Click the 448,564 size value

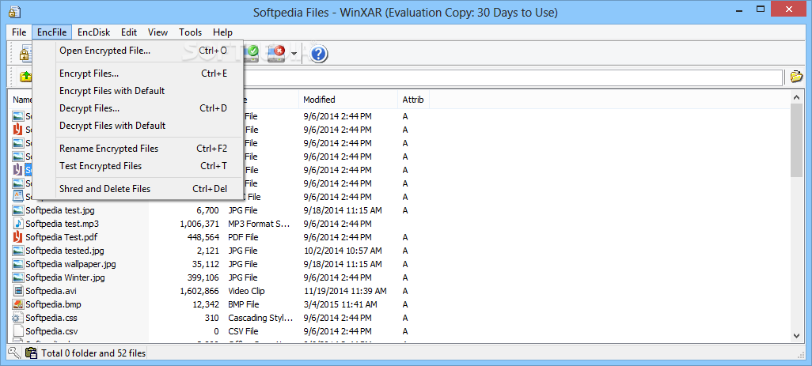[x=203, y=237]
